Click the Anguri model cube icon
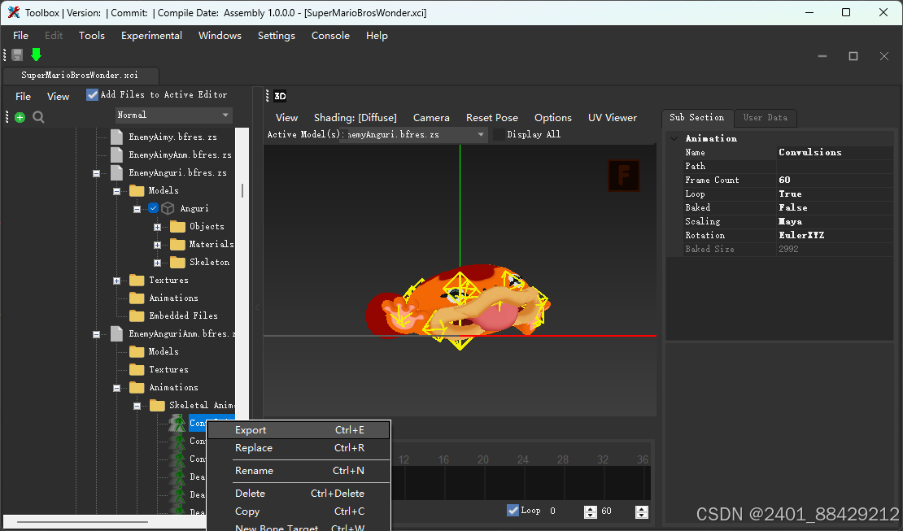Viewport: 903px width, 531px height. coord(168,208)
